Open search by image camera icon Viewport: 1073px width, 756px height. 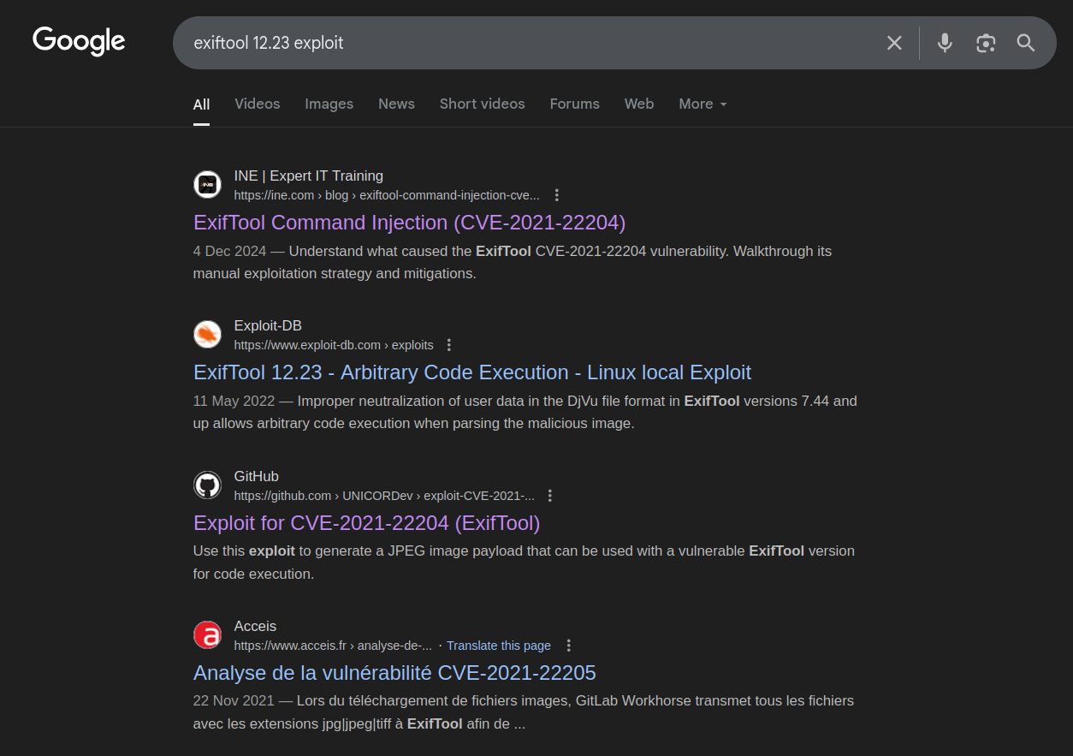tap(986, 43)
